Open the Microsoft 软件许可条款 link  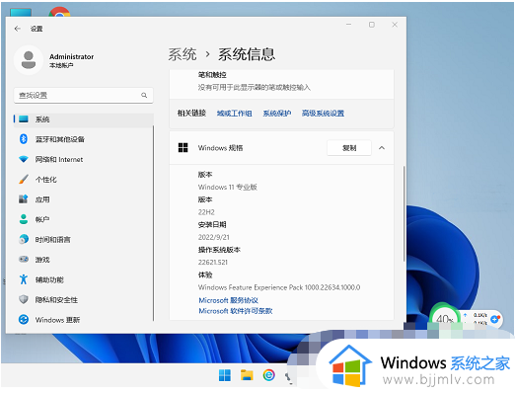pos(236,311)
